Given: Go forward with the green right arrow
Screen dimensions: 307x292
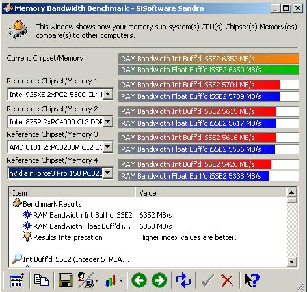Looking at the screenshot, I should pos(159,280).
